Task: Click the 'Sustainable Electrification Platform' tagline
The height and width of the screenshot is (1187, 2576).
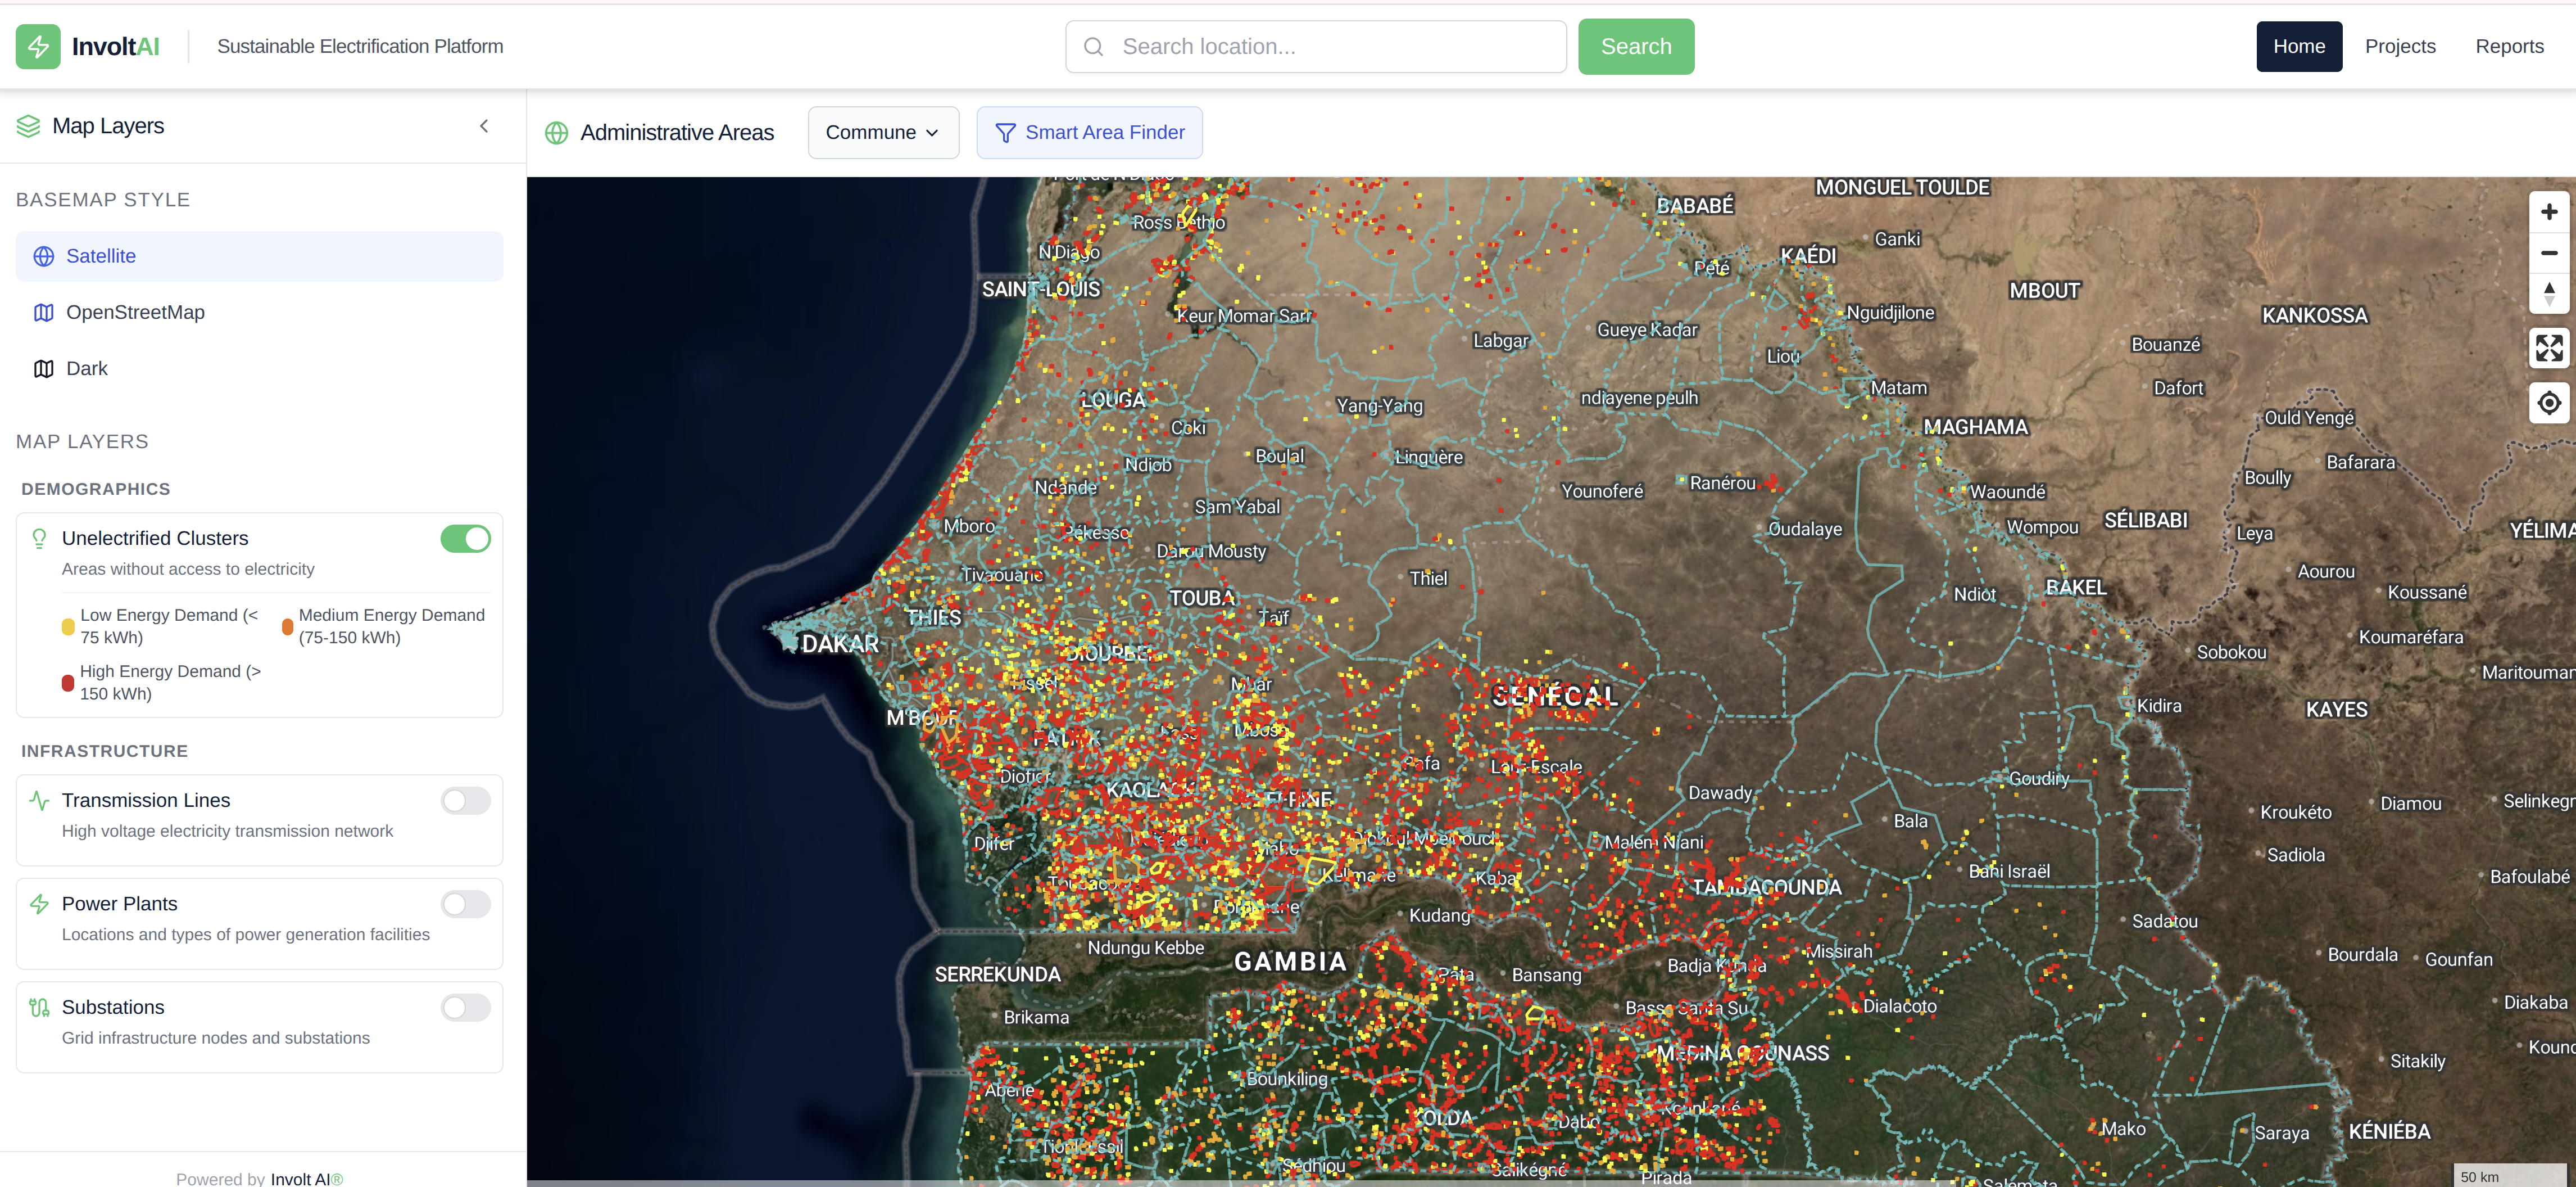Action: [x=360, y=47]
